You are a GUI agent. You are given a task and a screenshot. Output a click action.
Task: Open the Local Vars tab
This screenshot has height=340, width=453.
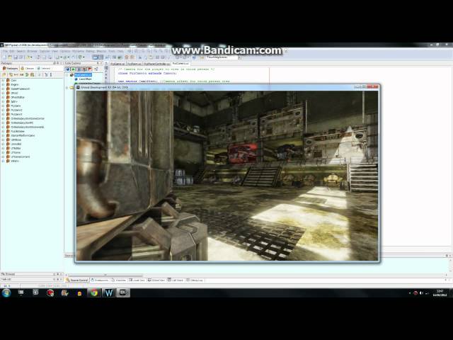click(x=137, y=280)
